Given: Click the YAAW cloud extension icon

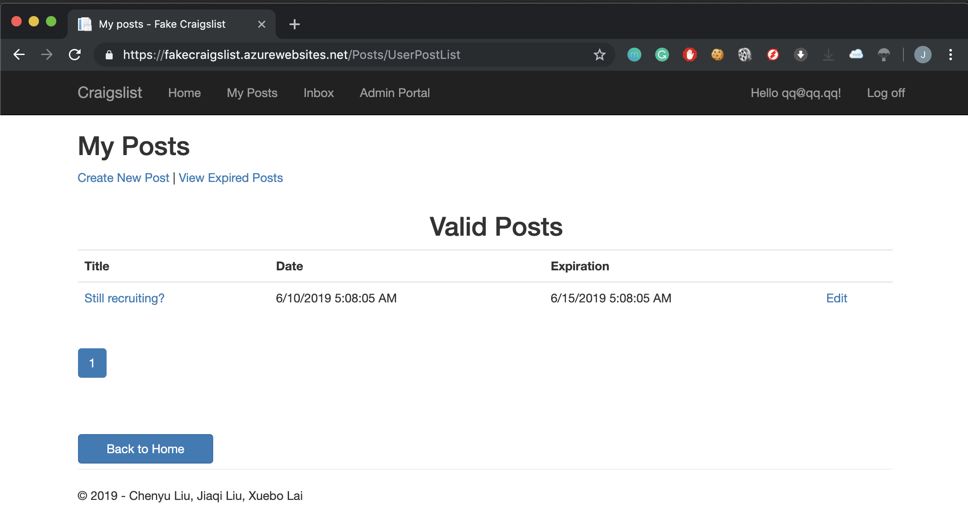Looking at the screenshot, I should tap(856, 55).
